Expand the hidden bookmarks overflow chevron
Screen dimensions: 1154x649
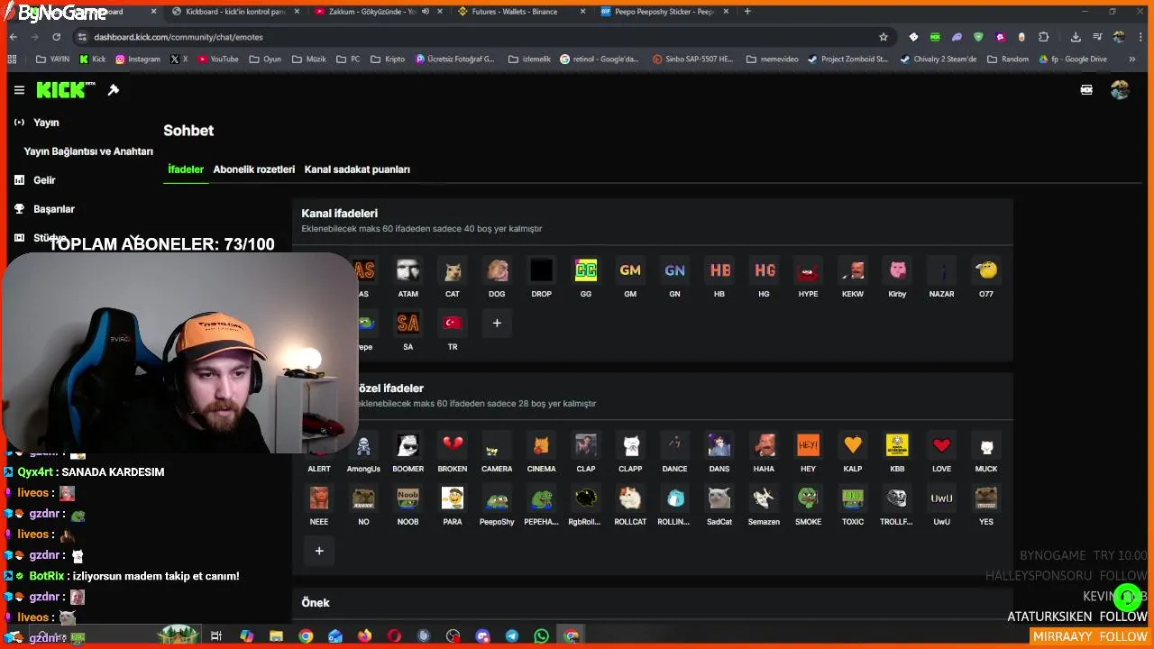1131,59
